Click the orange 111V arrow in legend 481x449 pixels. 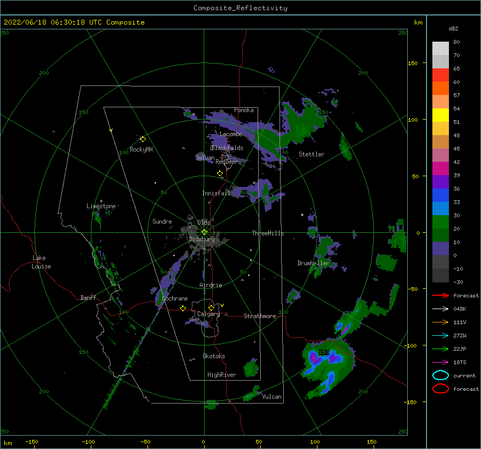440,322
